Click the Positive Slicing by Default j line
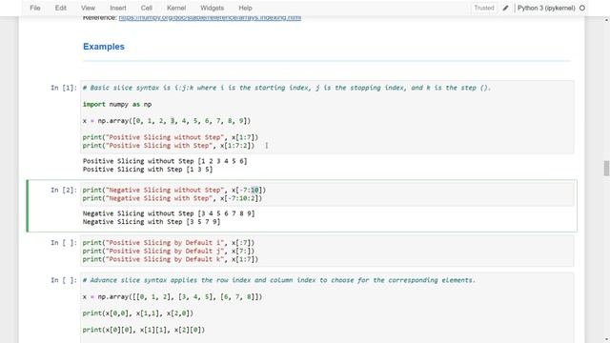 (168, 251)
